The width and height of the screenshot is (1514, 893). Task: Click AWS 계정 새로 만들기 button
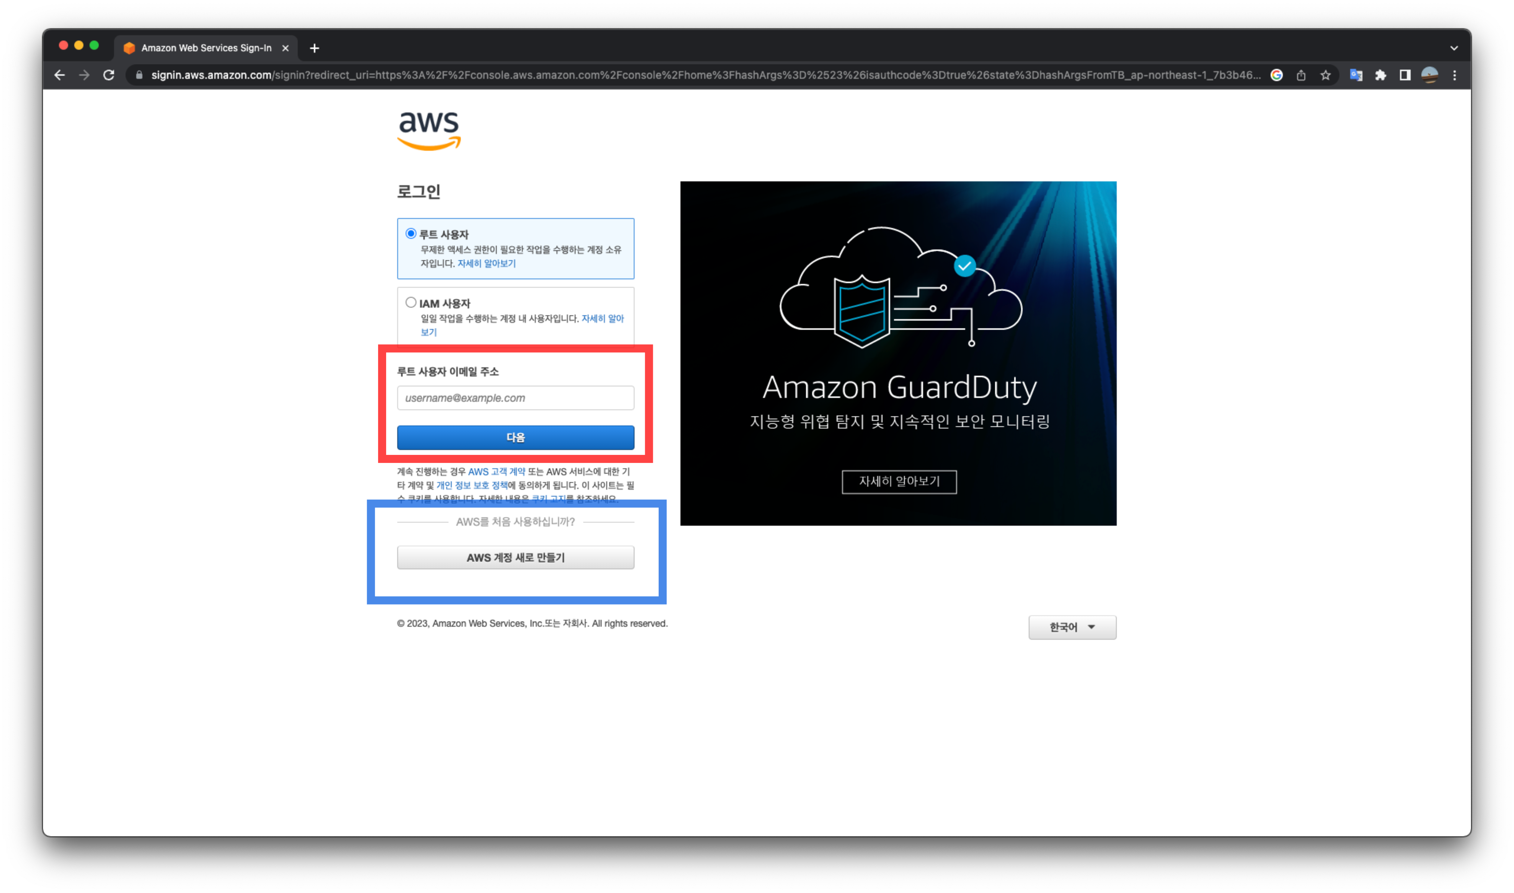[515, 557]
